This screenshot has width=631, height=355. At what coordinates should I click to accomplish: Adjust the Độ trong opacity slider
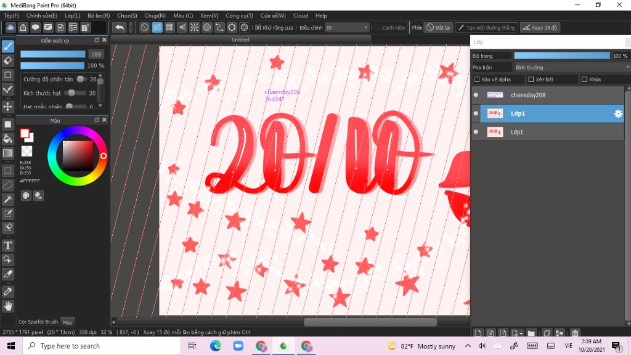click(562, 55)
